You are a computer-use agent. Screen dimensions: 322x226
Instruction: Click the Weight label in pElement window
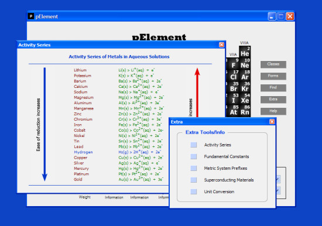85,197
